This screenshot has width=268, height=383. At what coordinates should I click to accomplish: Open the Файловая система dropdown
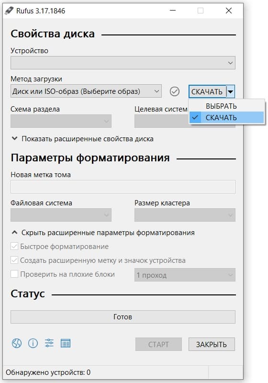[61, 215]
